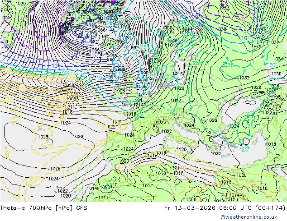Click the "1034" isobar label
This screenshot has height=221, width=287.
278,59
